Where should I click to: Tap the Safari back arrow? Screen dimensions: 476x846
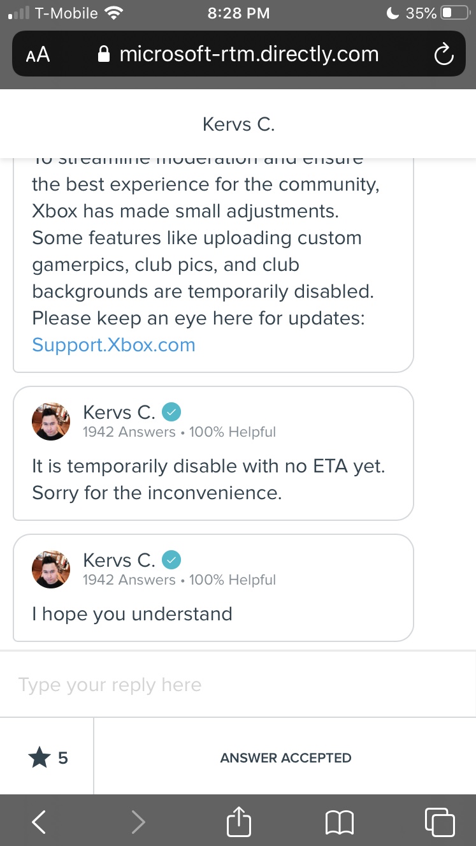pyautogui.click(x=39, y=821)
